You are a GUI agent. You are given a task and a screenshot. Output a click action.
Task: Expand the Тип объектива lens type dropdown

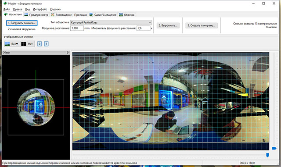[x=111, y=22]
